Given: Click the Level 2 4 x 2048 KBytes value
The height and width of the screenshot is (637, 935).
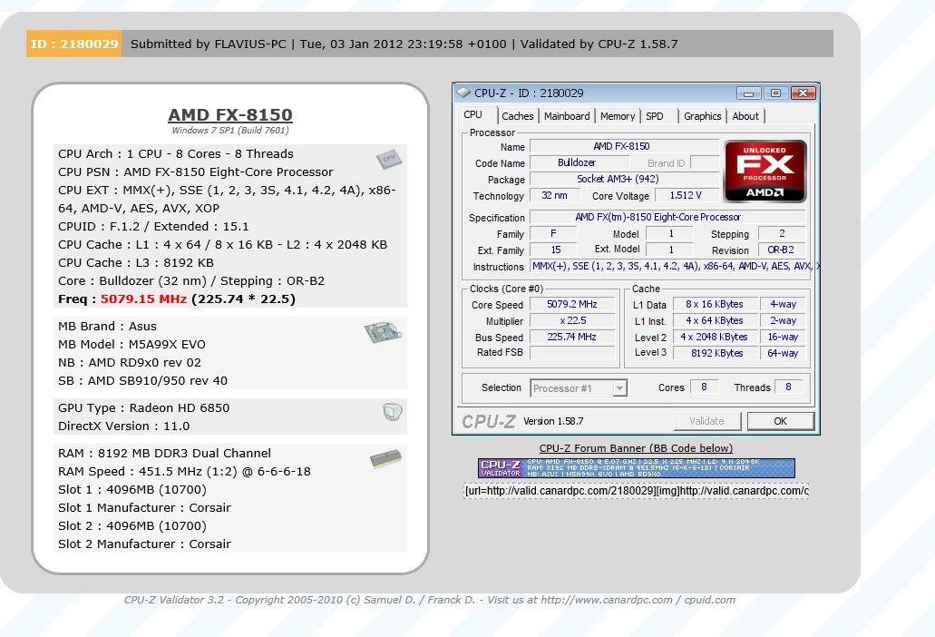Looking at the screenshot, I should 716,337.
